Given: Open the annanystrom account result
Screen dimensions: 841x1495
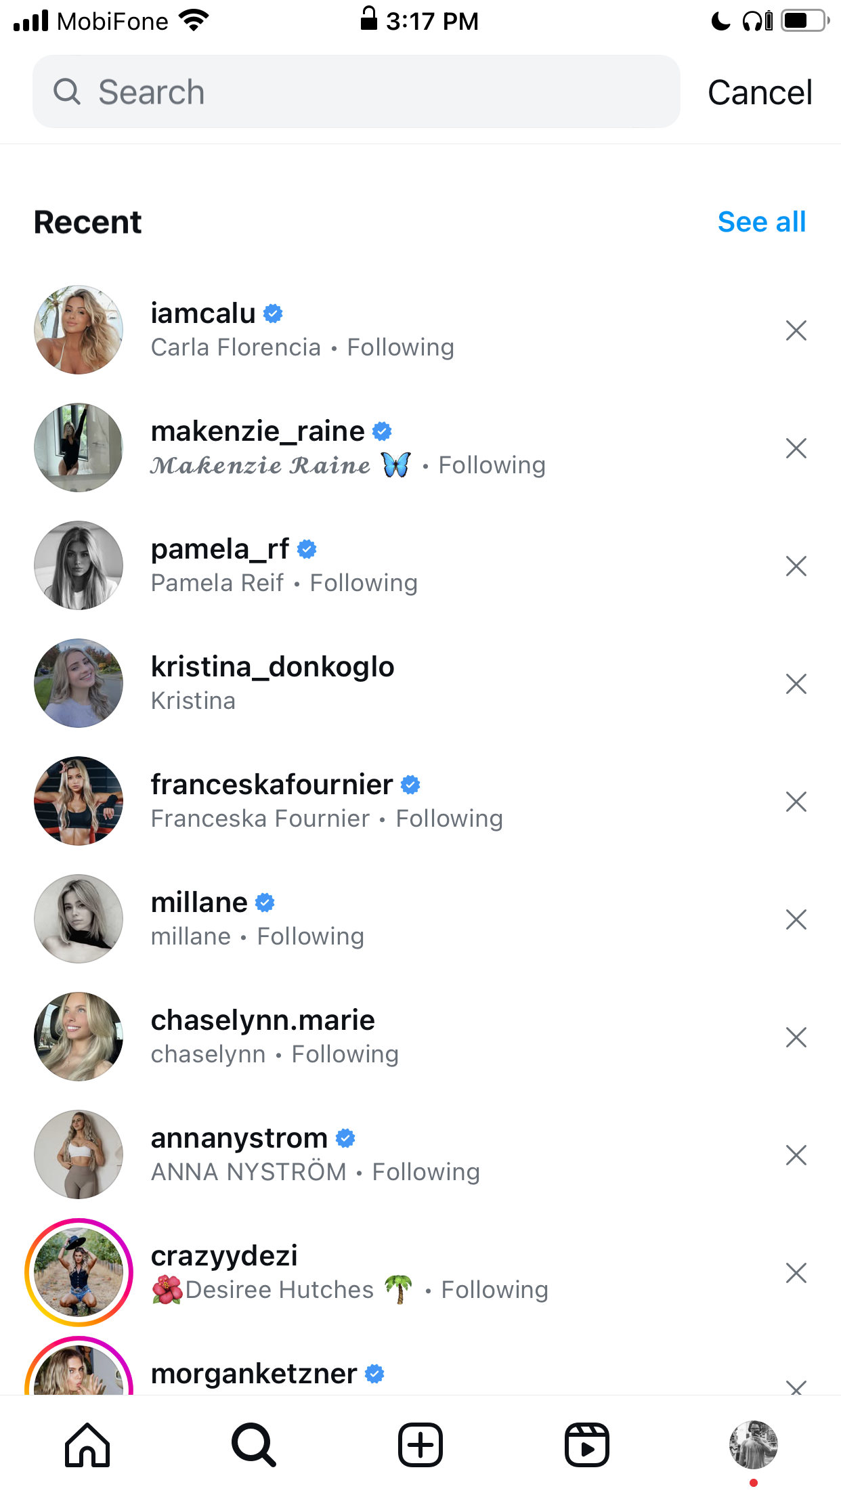Looking at the screenshot, I should [x=420, y=1154].
